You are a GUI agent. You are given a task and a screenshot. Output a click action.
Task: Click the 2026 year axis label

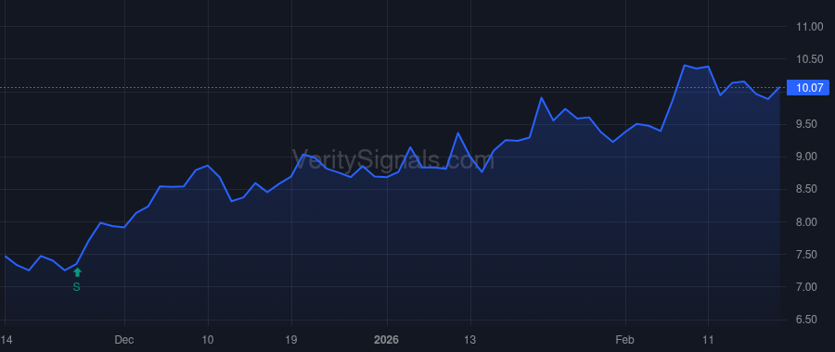(x=387, y=339)
